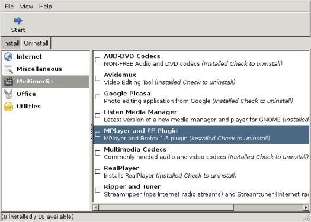The image size is (311, 222).
Task: Select the Multimedia Codecs title
Action: [x=135, y=149]
